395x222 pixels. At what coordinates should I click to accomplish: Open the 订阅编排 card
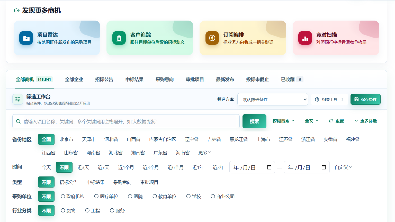(x=243, y=38)
